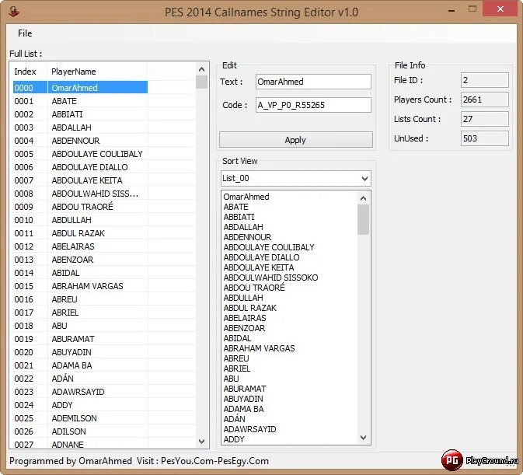Click the Full List scroll down arrow

point(201,442)
